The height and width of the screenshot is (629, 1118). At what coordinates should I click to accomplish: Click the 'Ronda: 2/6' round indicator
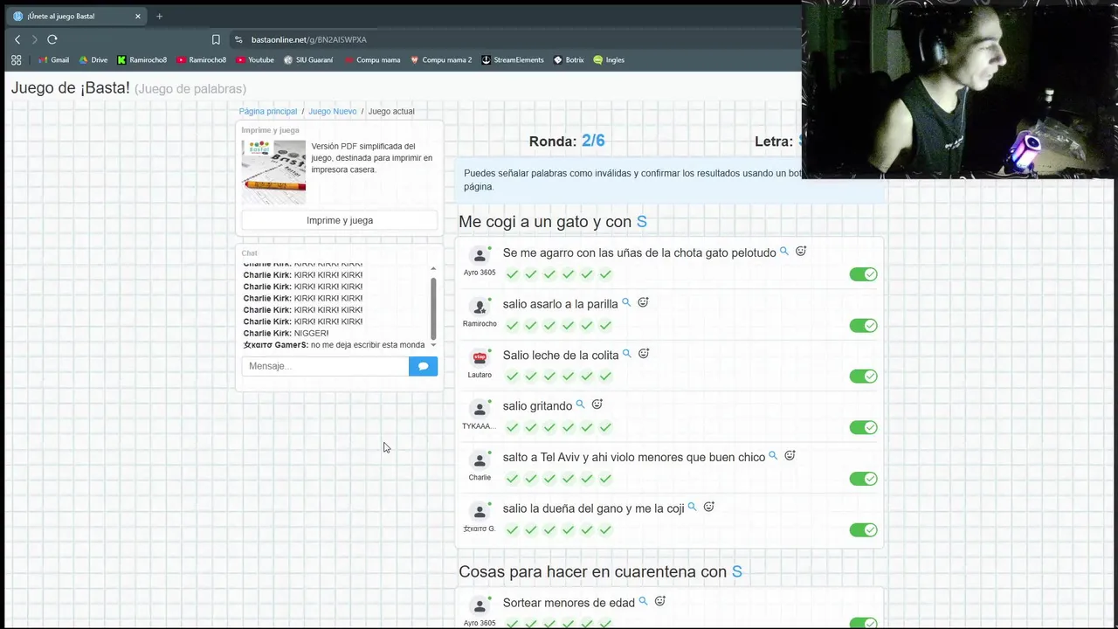(x=567, y=141)
